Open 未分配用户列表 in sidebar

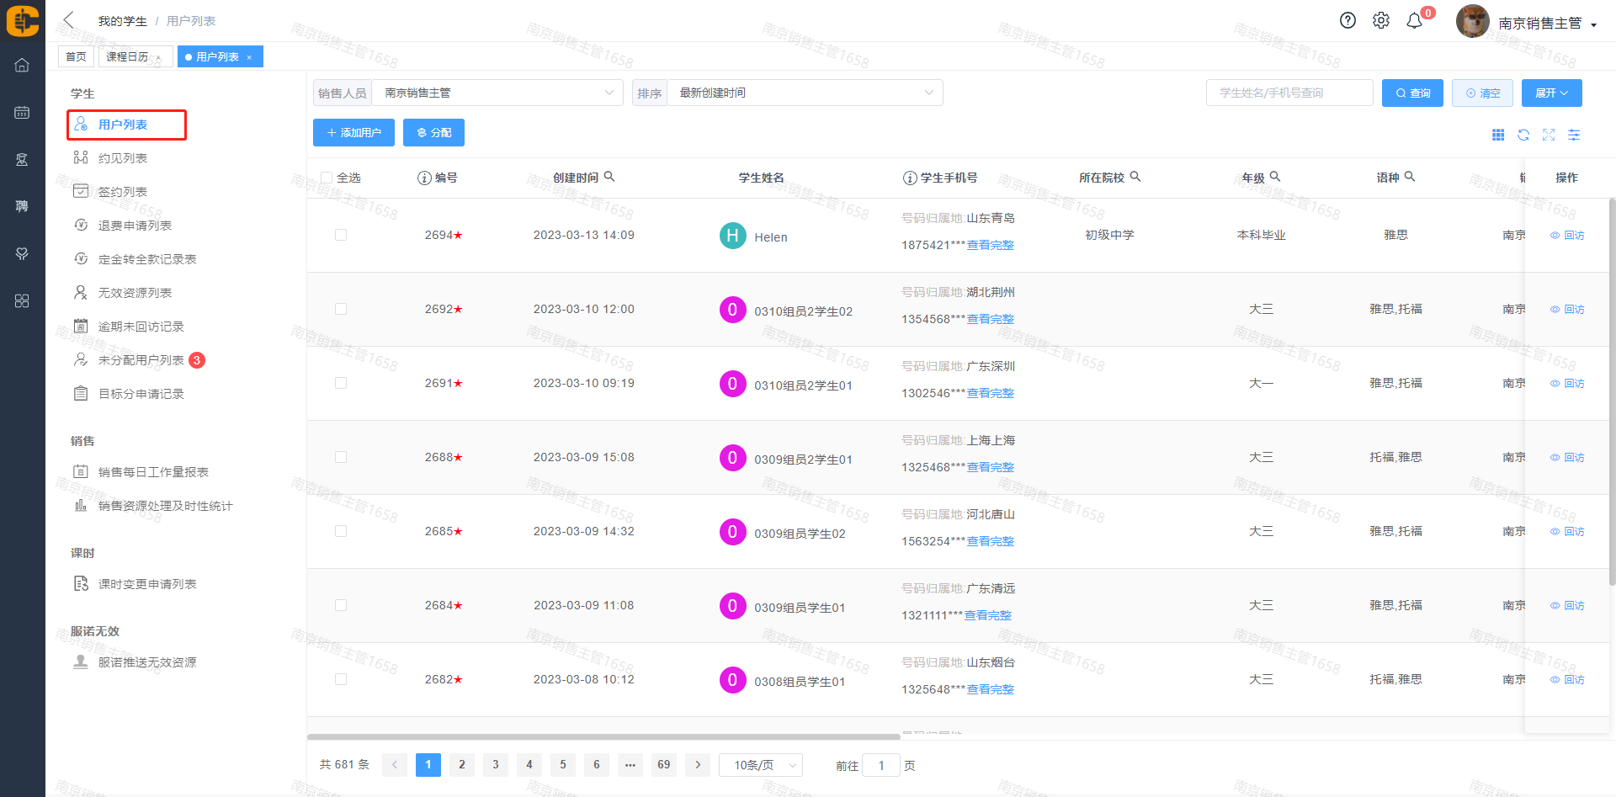(x=141, y=360)
